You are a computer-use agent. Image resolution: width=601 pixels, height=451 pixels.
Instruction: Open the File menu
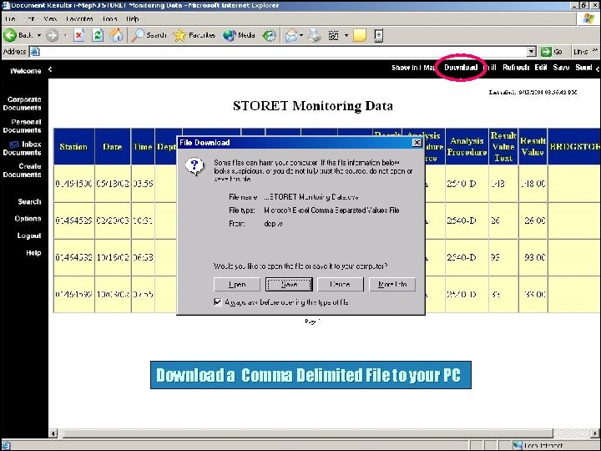(x=10, y=18)
